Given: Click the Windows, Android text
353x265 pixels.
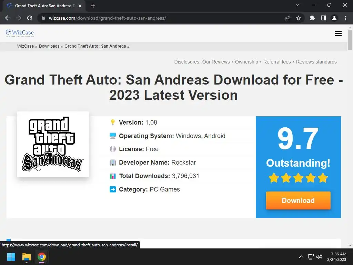Looking at the screenshot, I should pyautogui.click(x=200, y=136).
